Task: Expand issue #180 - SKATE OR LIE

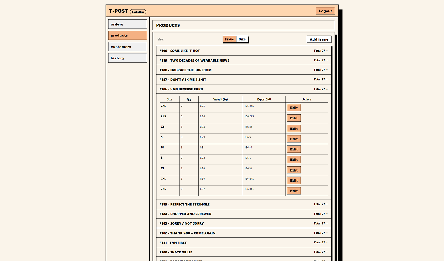Action: [x=244, y=252]
